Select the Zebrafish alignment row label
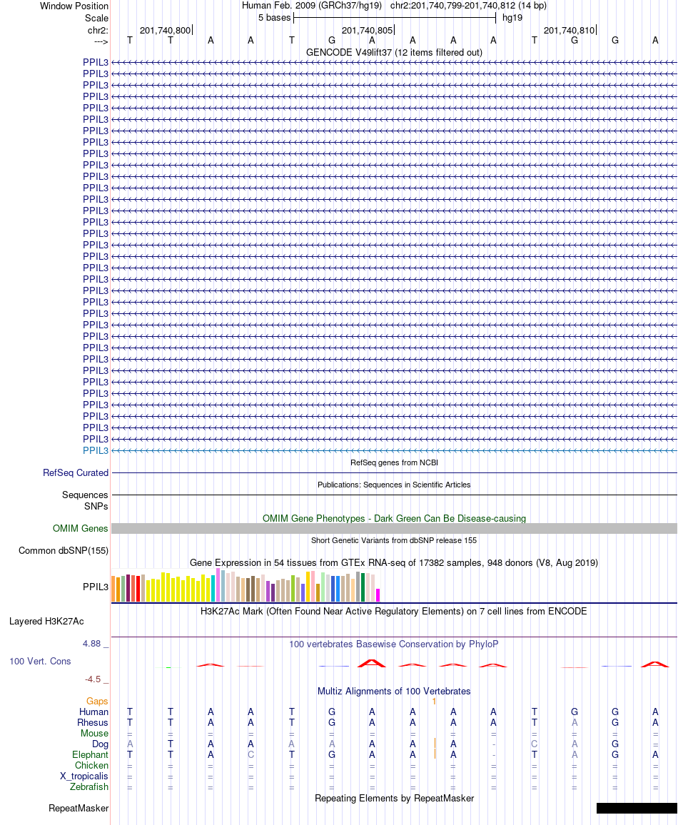678x825 pixels. (x=89, y=787)
